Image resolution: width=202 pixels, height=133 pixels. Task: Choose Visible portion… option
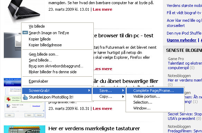tap(155, 96)
